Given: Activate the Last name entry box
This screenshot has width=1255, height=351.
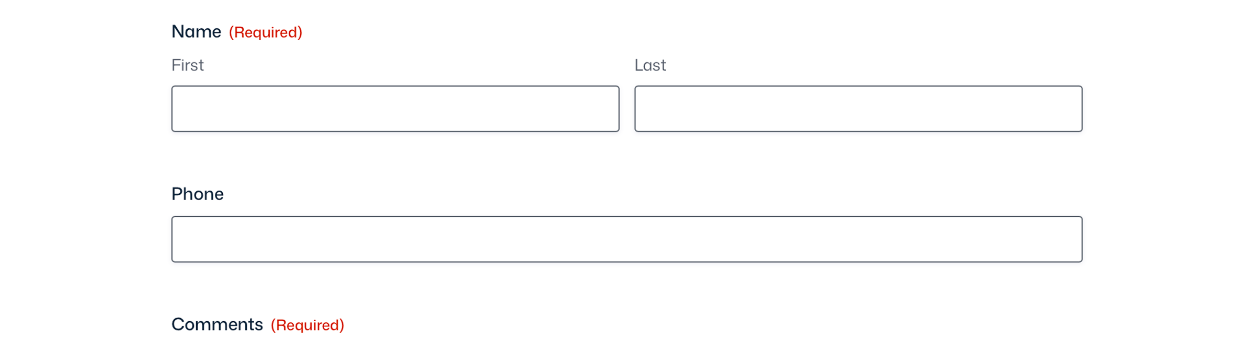Looking at the screenshot, I should pos(858,108).
